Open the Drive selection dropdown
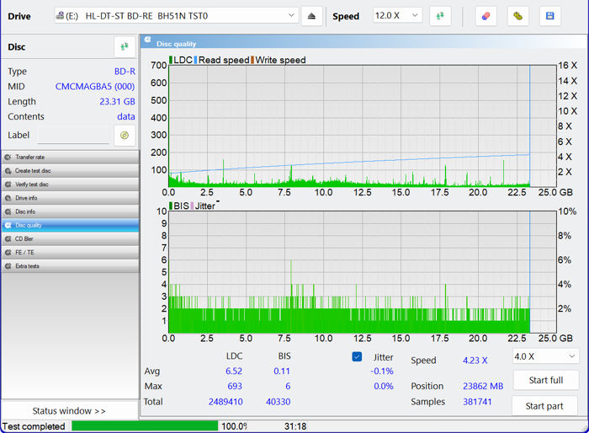The image size is (589, 433). tap(177, 16)
